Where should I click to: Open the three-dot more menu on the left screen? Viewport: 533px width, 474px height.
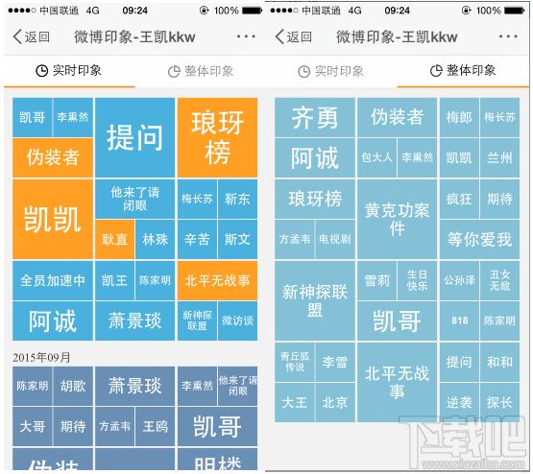(246, 36)
